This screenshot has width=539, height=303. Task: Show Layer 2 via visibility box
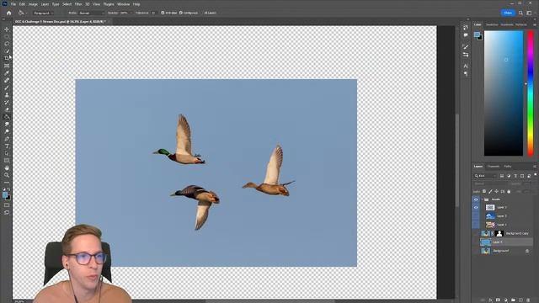point(476,216)
